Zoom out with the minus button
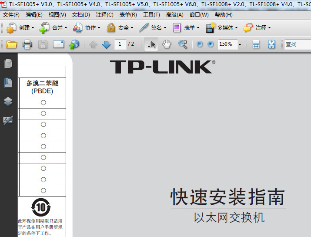The width and height of the screenshot is (311, 237). (200, 44)
